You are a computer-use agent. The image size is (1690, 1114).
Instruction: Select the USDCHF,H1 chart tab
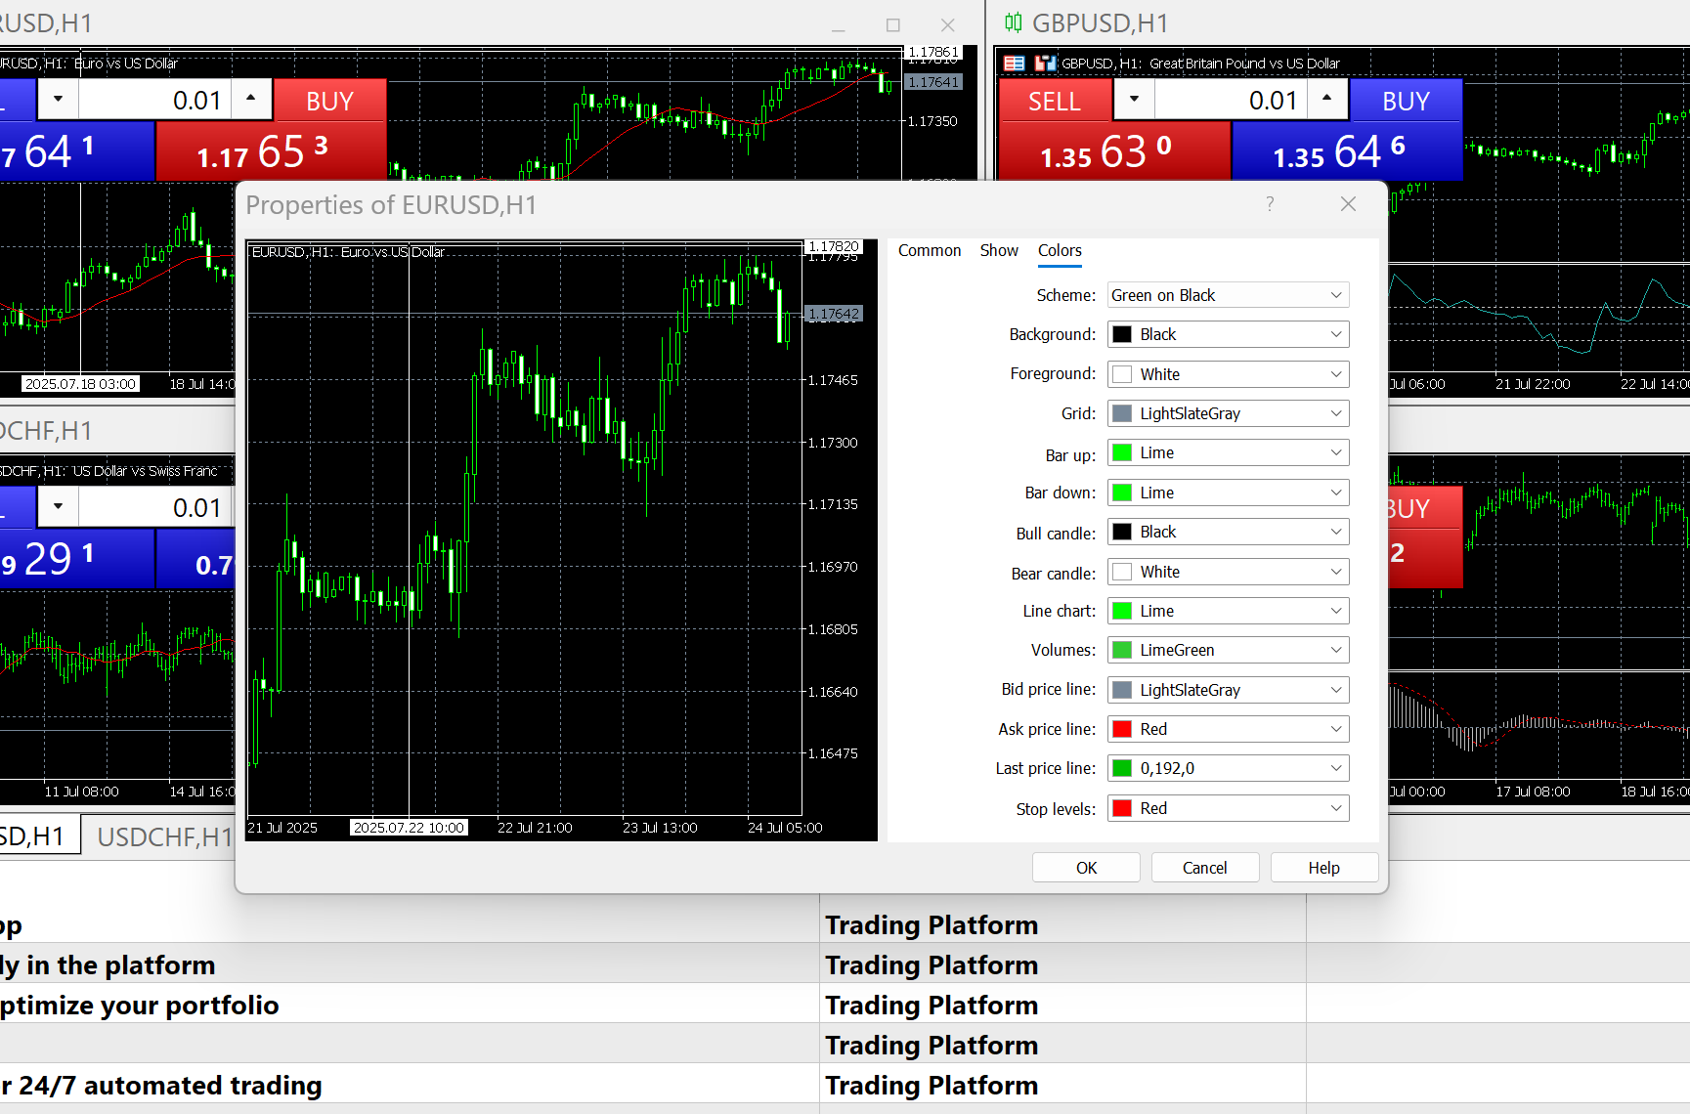164,836
